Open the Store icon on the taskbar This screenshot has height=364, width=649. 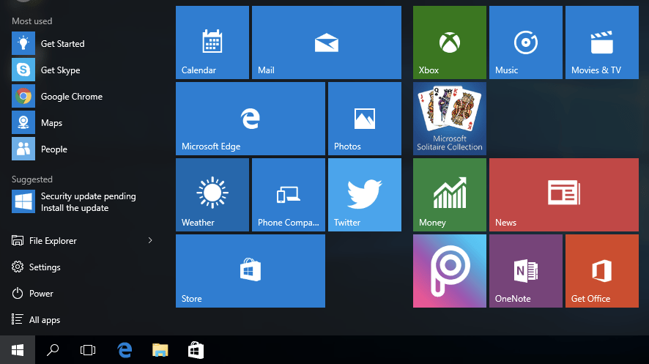point(196,350)
